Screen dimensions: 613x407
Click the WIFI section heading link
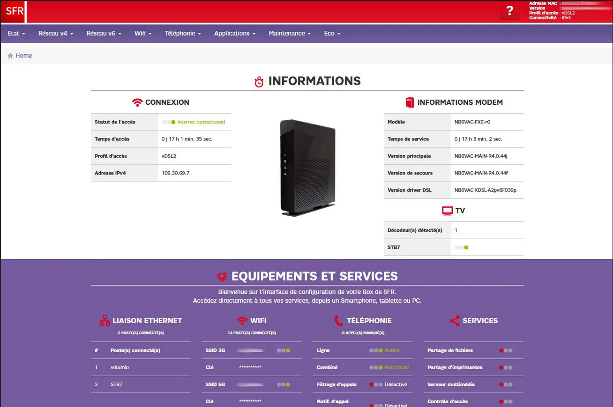pos(258,321)
